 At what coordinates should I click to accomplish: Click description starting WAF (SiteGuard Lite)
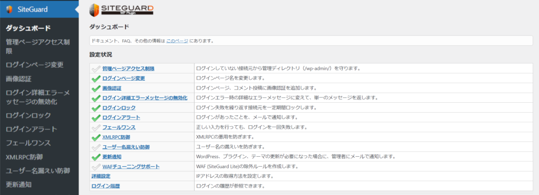pos(247,167)
